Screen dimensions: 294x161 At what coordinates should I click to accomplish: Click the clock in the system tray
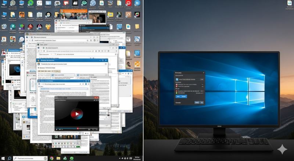click(x=137, y=158)
